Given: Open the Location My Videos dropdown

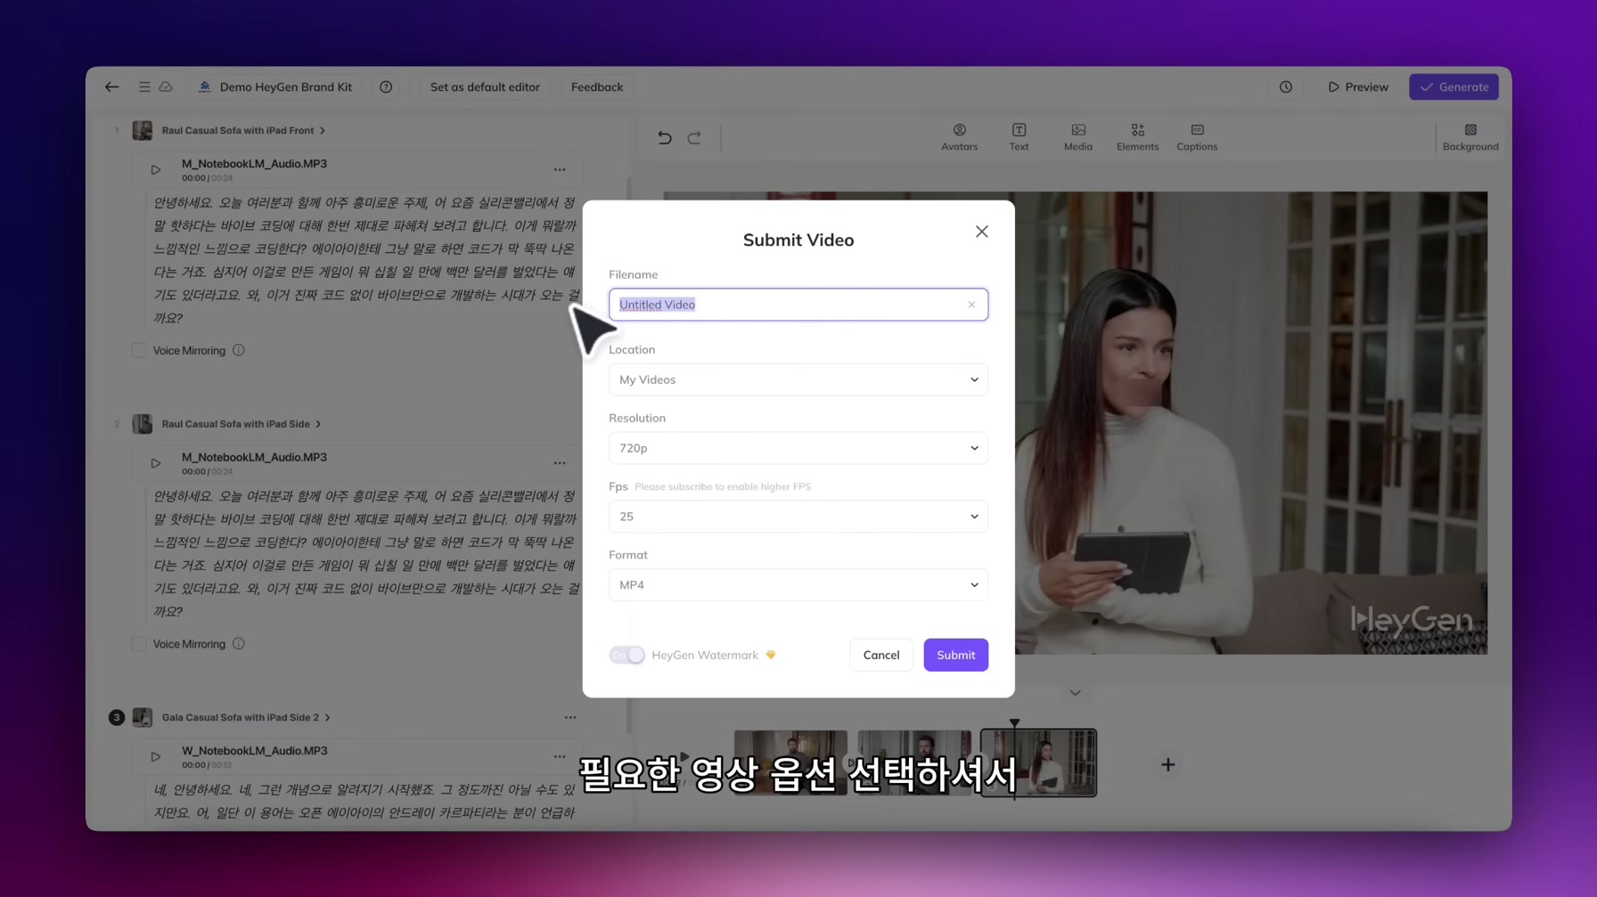Looking at the screenshot, I should coord(798,379).
